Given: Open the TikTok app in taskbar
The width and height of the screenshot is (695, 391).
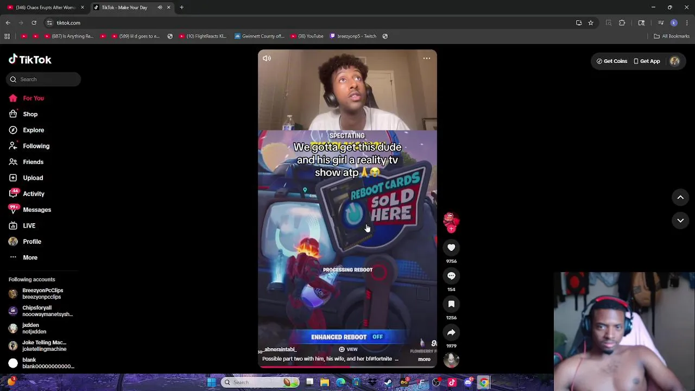Looking at the screenshot, I should tap(452, 382).
